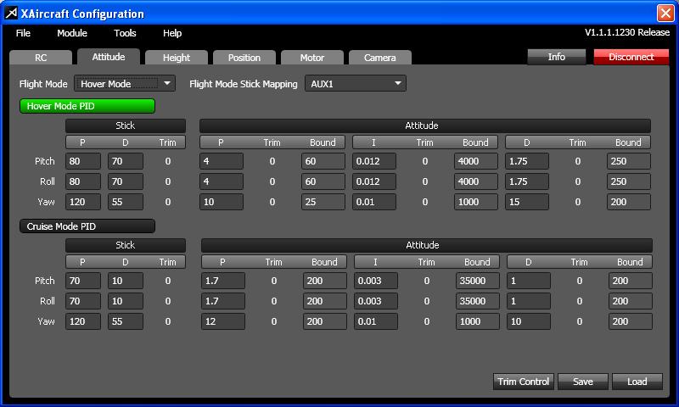Switch to the Camera tab
The height and width of the screenshot is (407, 679).
click(379, 58)
